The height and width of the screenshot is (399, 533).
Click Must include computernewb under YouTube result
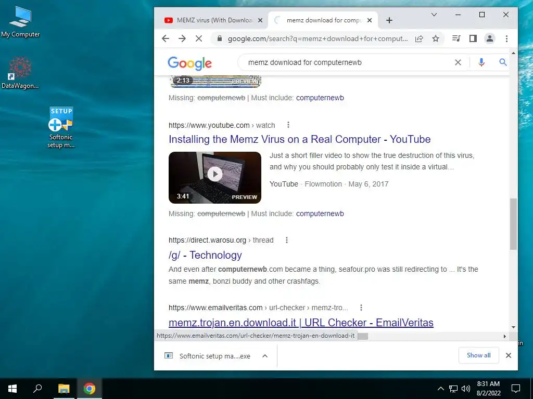tap(320, 214)
